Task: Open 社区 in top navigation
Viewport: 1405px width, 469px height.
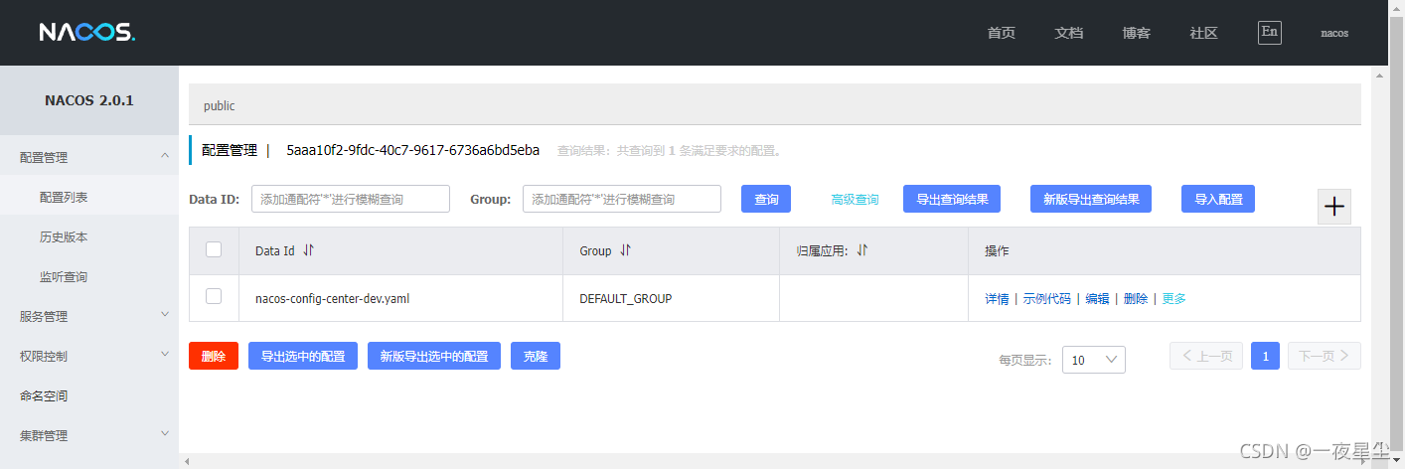Action: [x=1204, y=33]
